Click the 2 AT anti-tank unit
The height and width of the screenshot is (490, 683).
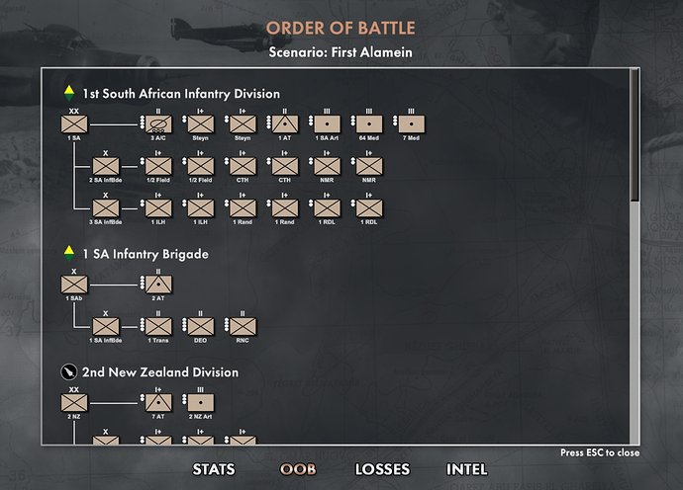click(x=158, y=285)
